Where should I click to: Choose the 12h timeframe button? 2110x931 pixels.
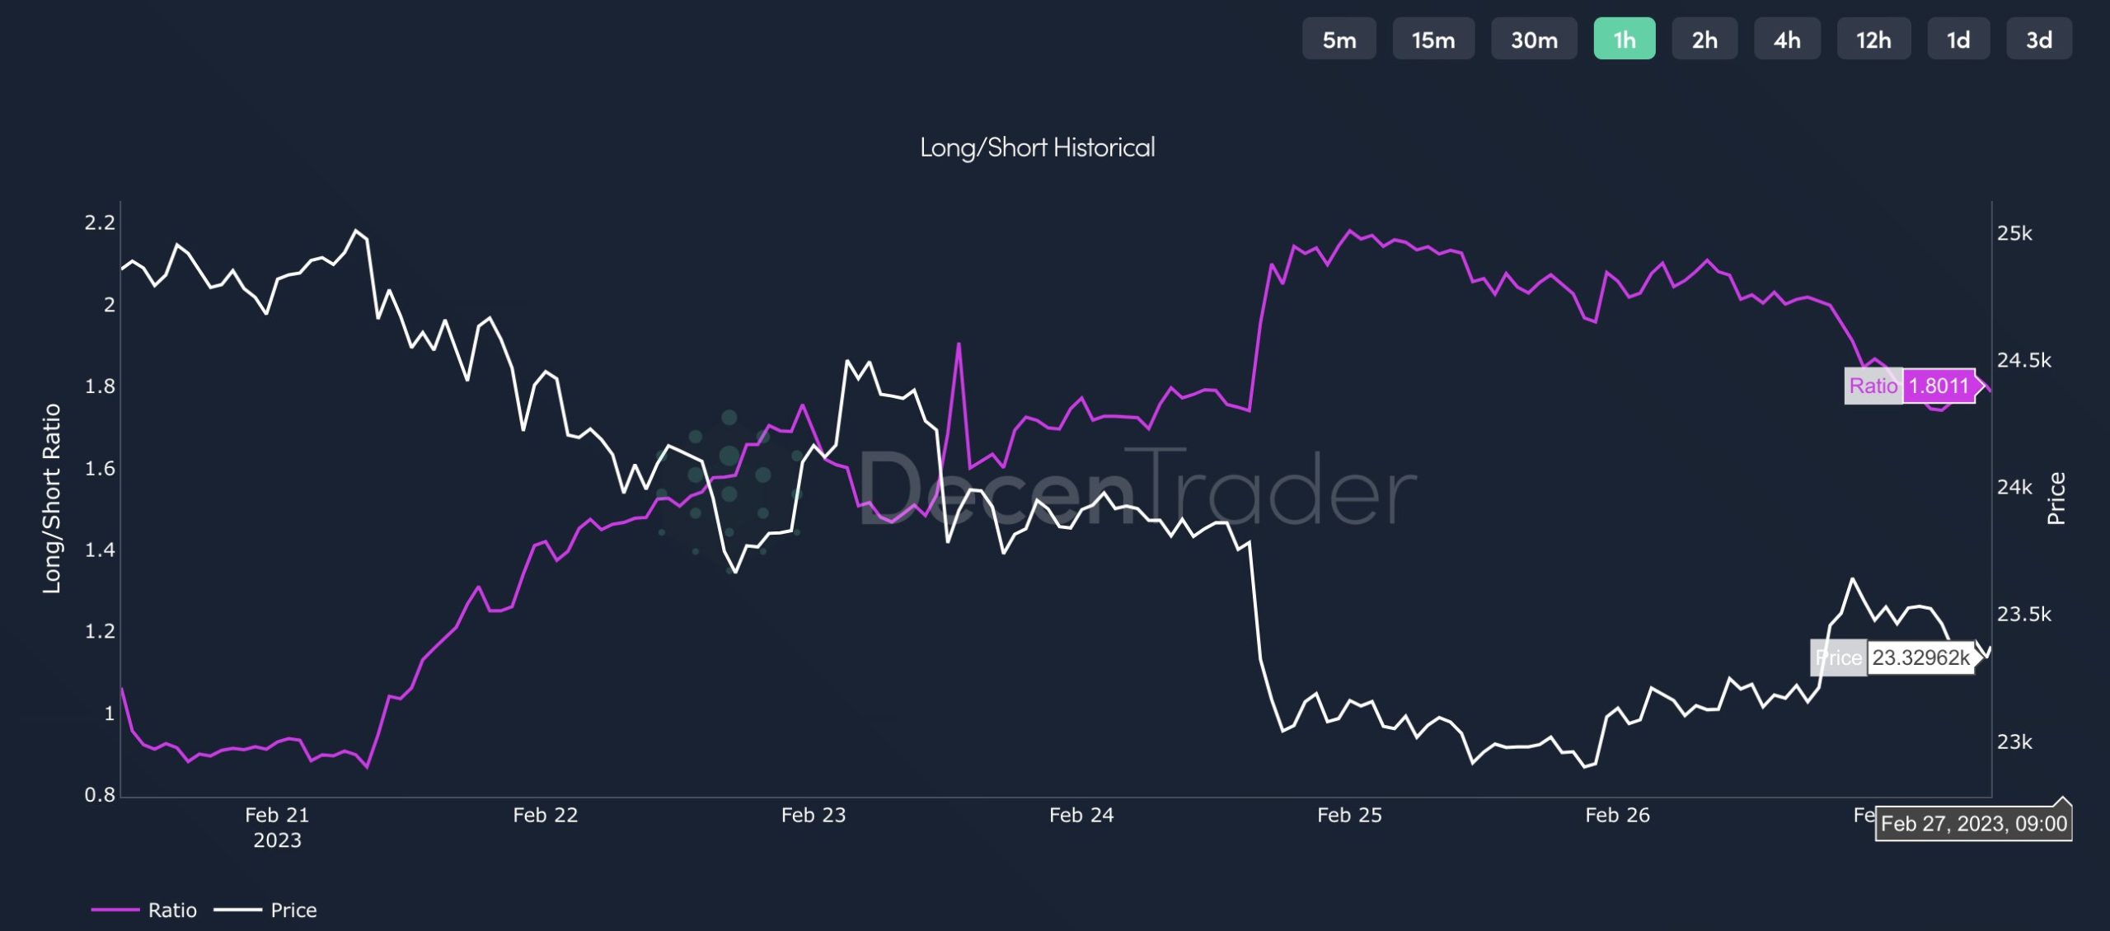tap(1873, 39)
